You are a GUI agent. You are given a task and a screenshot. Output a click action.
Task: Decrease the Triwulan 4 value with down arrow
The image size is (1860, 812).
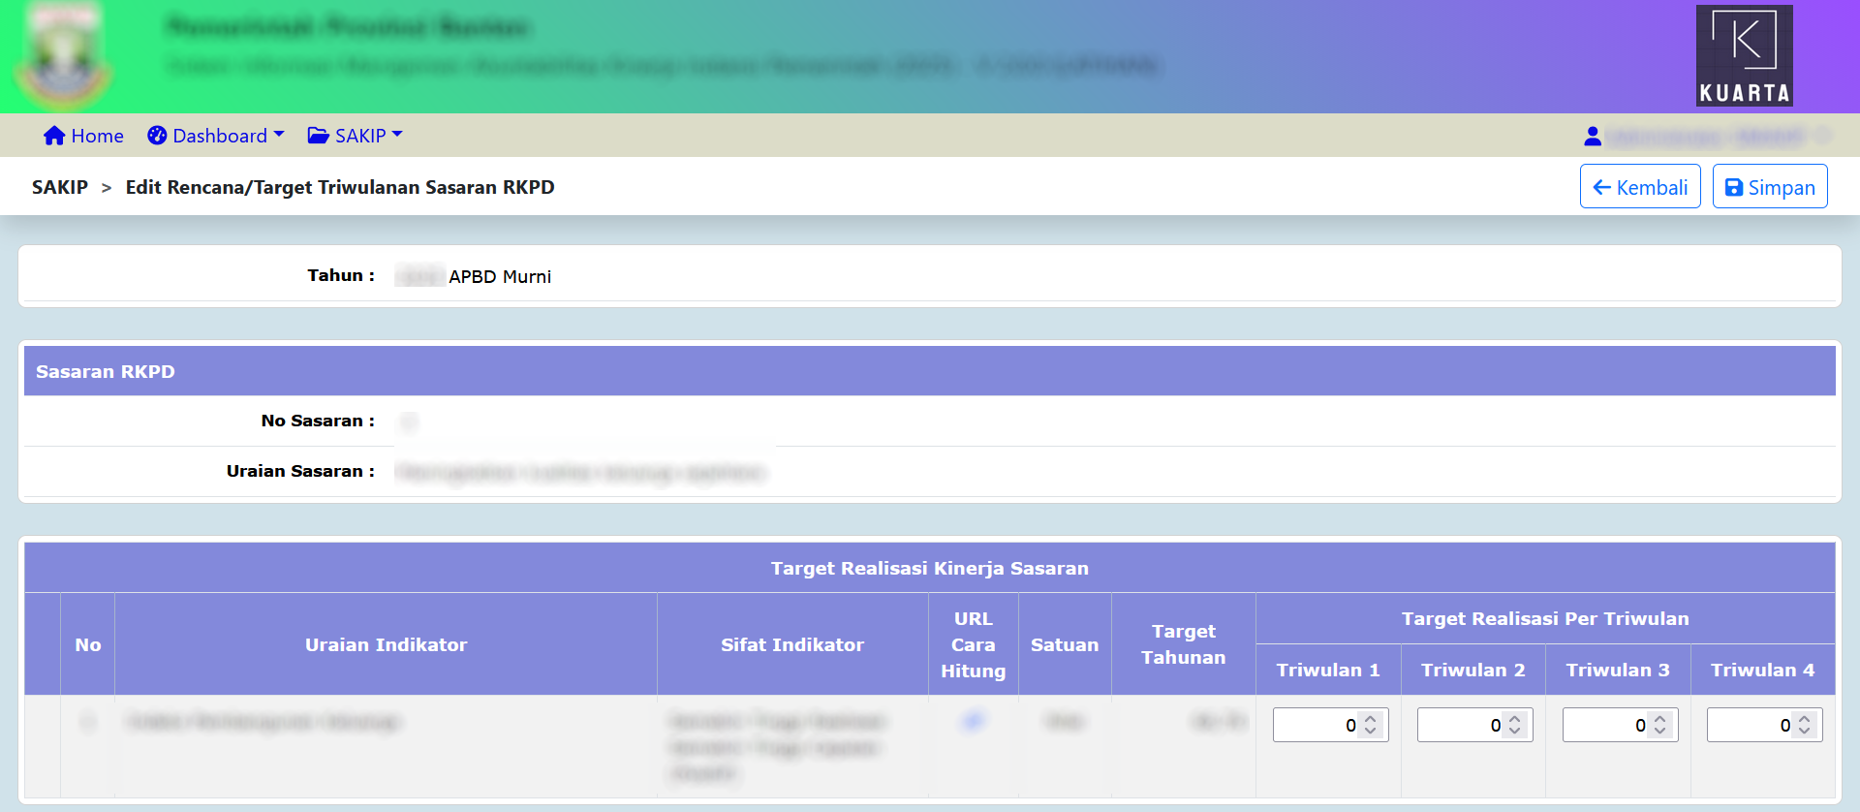(1804, 731)
